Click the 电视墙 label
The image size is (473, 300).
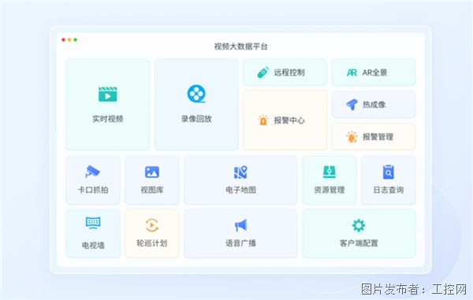click(93, 245)
